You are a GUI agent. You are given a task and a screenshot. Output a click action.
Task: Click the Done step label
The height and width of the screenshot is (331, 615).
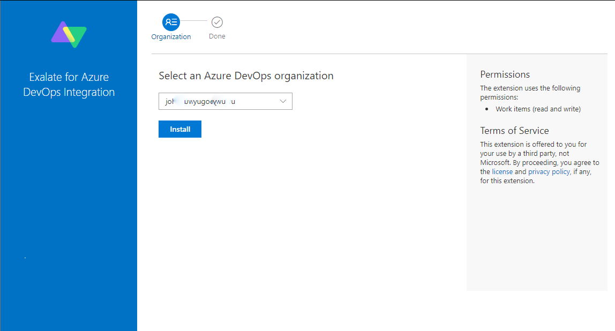tap(217, 36)
